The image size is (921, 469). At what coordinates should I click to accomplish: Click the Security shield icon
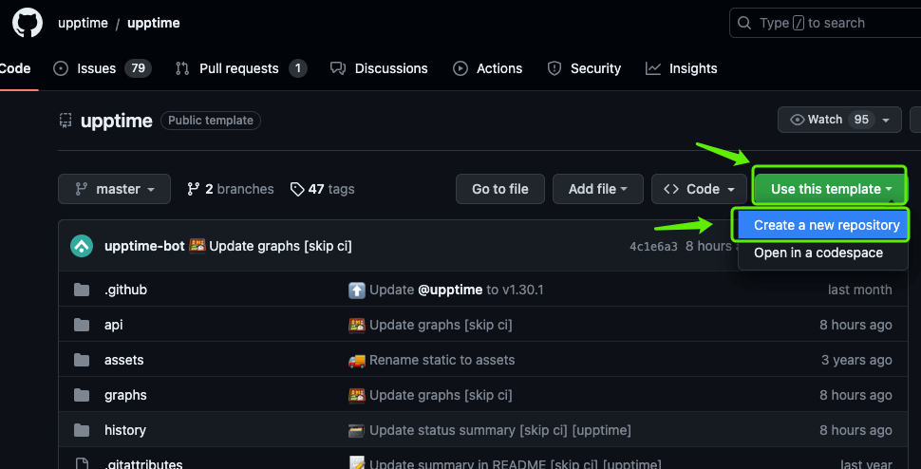click(554, 68)
